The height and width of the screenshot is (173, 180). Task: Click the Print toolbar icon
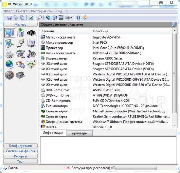[x=16, y=18]
